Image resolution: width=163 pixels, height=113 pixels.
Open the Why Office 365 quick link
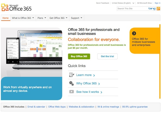tap(86, 83)
